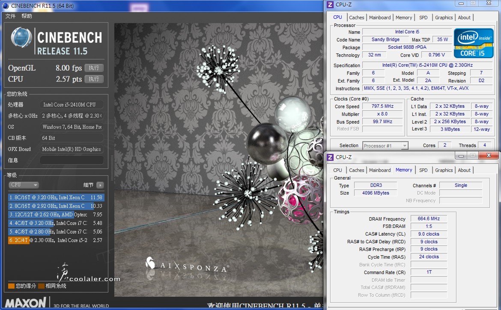This screenshot has height=310, width=501.
Task: Switch to SPD tab in upper CPU-Z window
Action: point(423,18)
